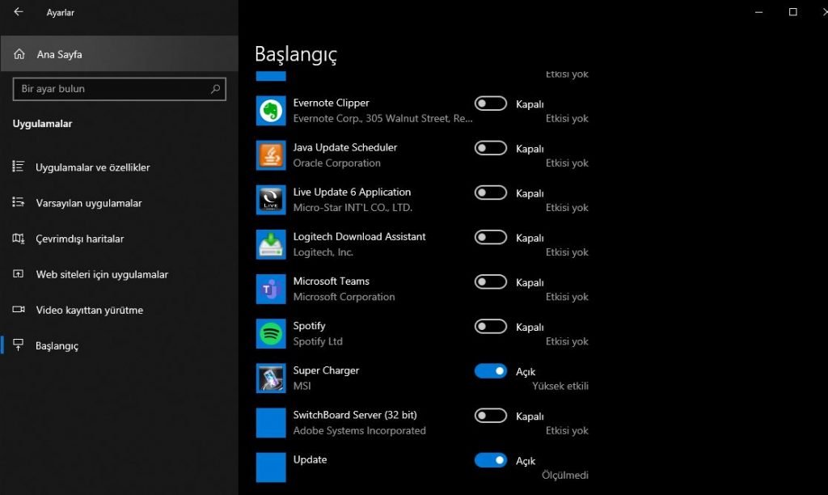Turn on Microsoft Teams startup switch
The image size is (828, 495).
coord(490,282)
